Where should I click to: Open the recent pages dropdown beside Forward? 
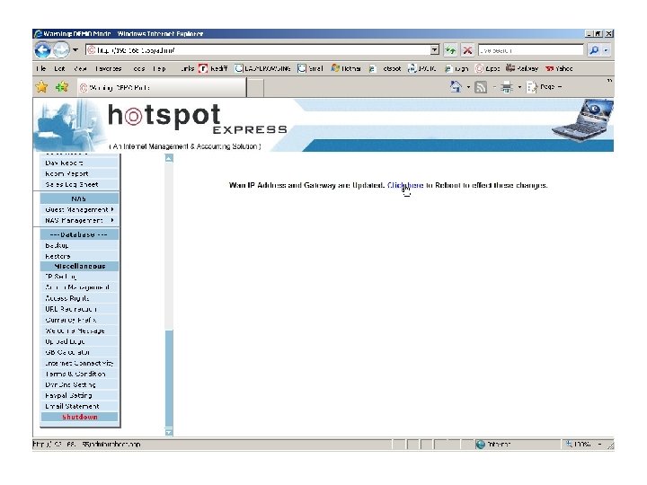click(75, 50)
